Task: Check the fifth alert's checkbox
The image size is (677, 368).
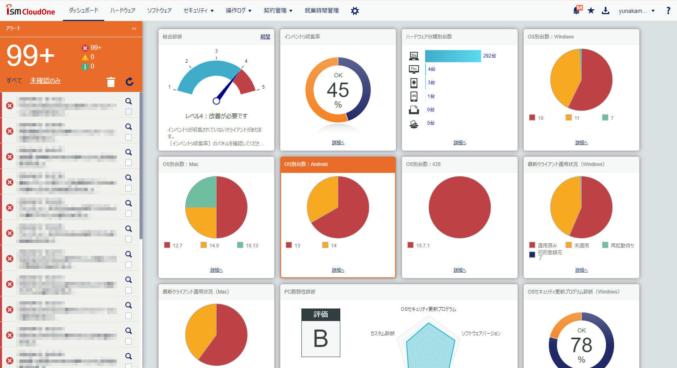Action: pyautogui.click(x=129, y=214)
